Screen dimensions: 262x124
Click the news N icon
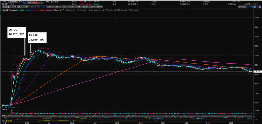coord(34,3)
